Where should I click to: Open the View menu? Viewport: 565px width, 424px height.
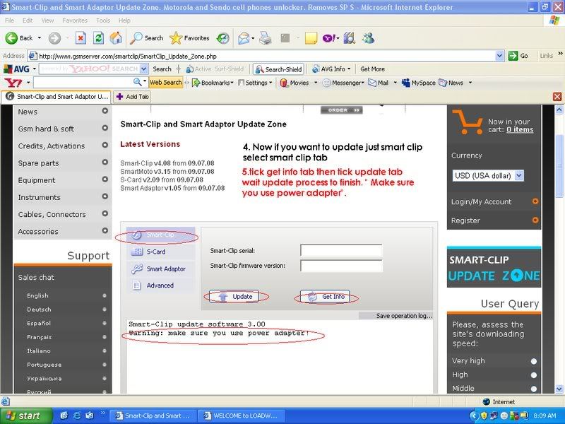point(47,20)
